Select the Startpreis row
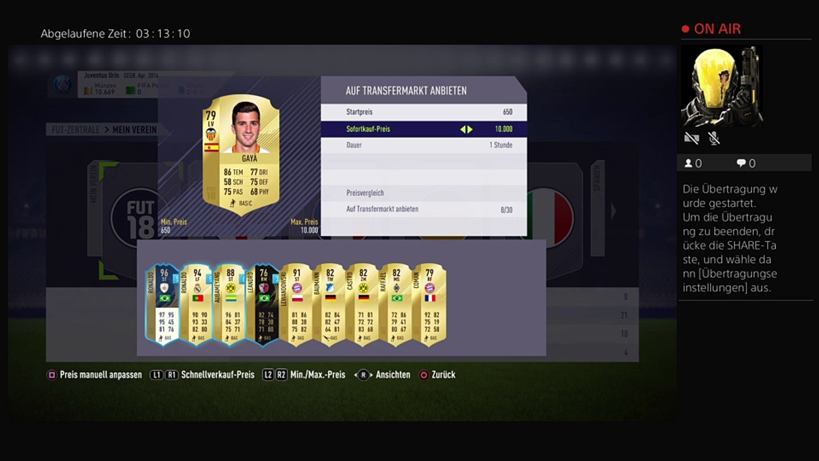 424,112
